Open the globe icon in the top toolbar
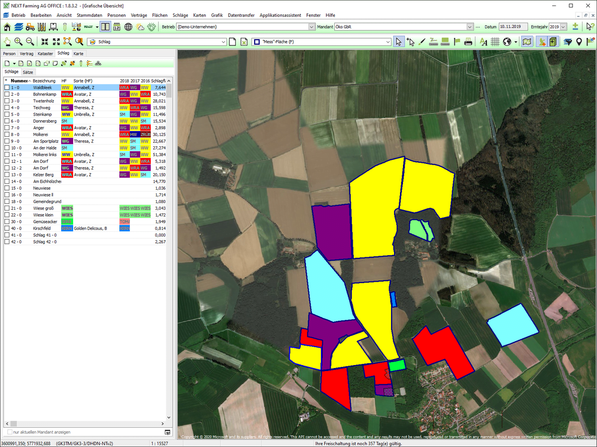The height and width of the screenshot is (447, 597). tap(128, 26)
